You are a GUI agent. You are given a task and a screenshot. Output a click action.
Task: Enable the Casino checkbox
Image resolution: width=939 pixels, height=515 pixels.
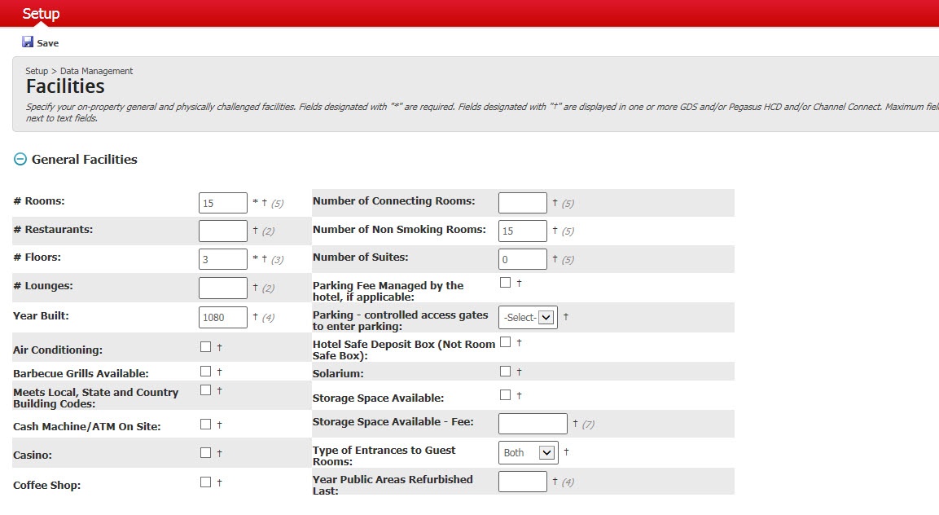(x=205, y=452)
